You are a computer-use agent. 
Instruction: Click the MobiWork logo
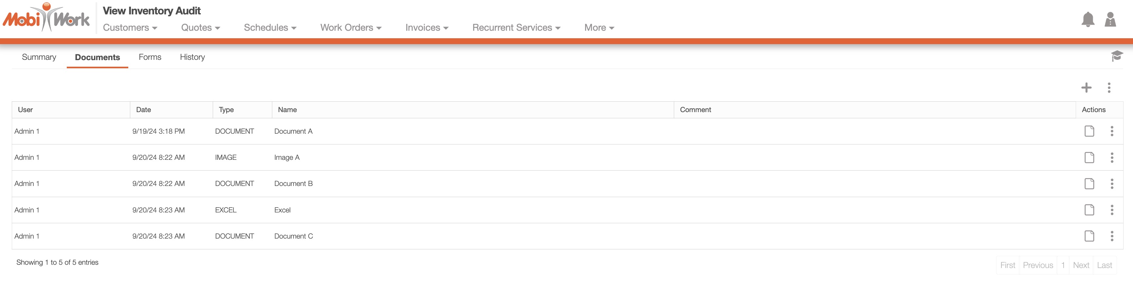pyautogui.click(x=46, y=18)
